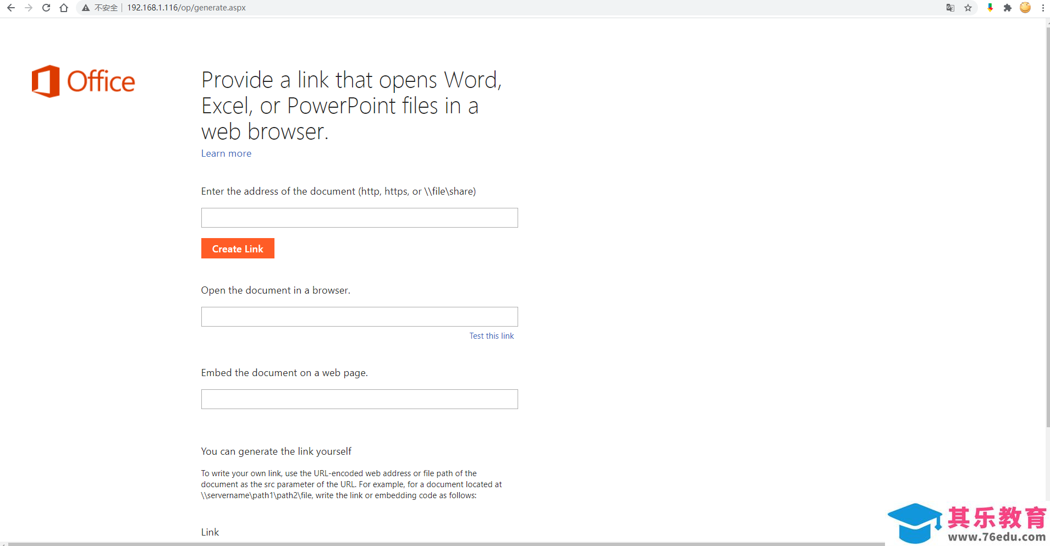Click the browser back arrow
This screenshot has height=546, width=1050.
click(11, 8)
